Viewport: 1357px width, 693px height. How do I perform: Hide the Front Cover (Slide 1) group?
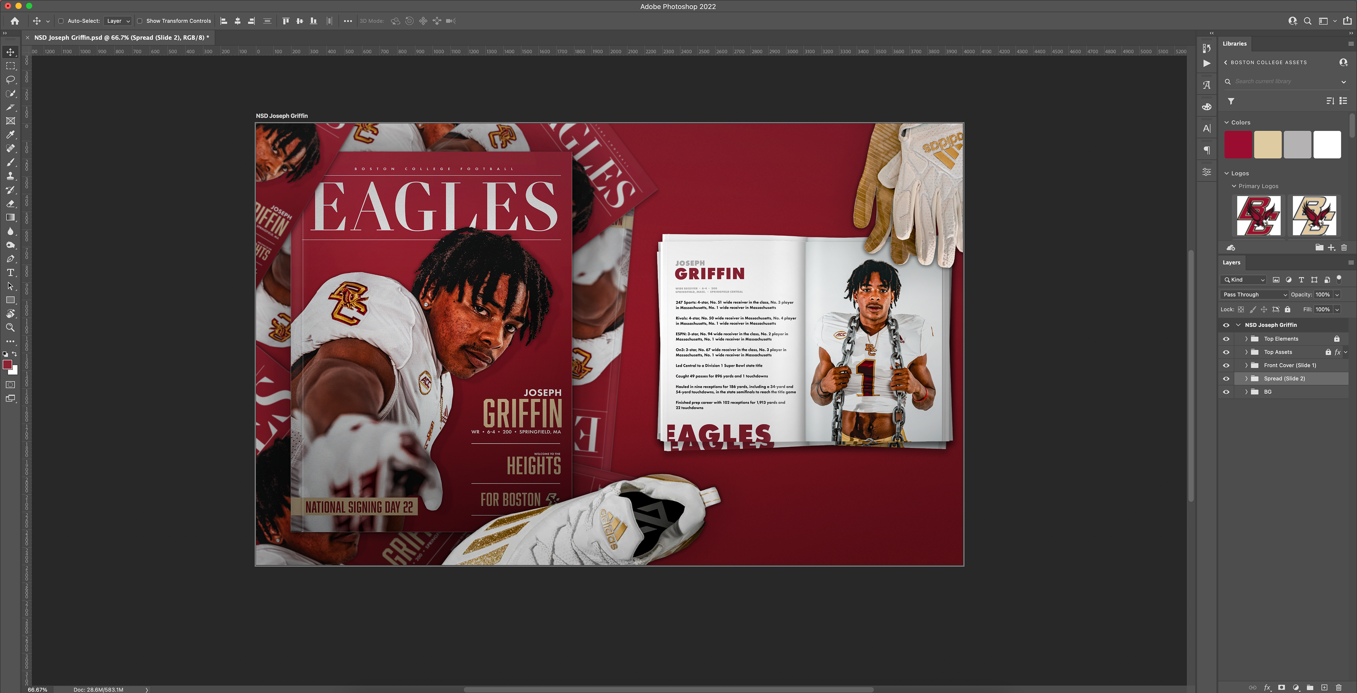(1226, 366)
